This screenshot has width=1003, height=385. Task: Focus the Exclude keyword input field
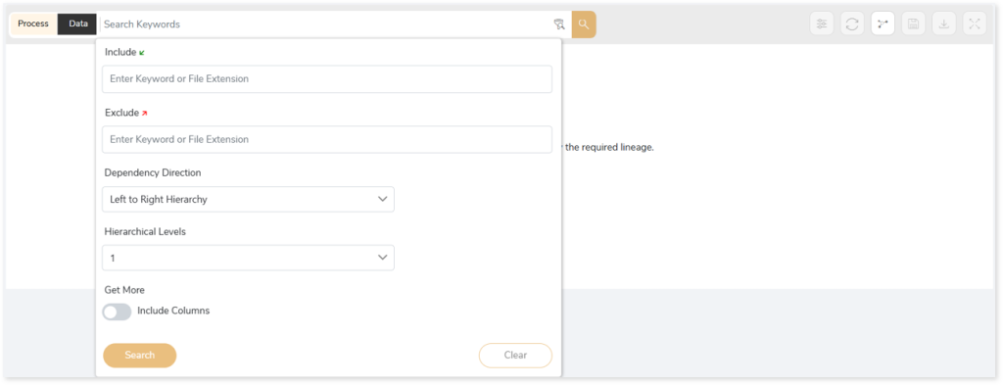point(327,139)
